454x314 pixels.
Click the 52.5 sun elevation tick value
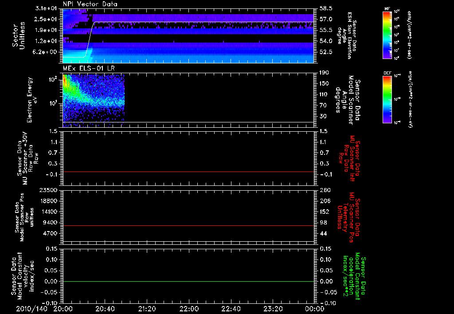[x=326, y=52]
